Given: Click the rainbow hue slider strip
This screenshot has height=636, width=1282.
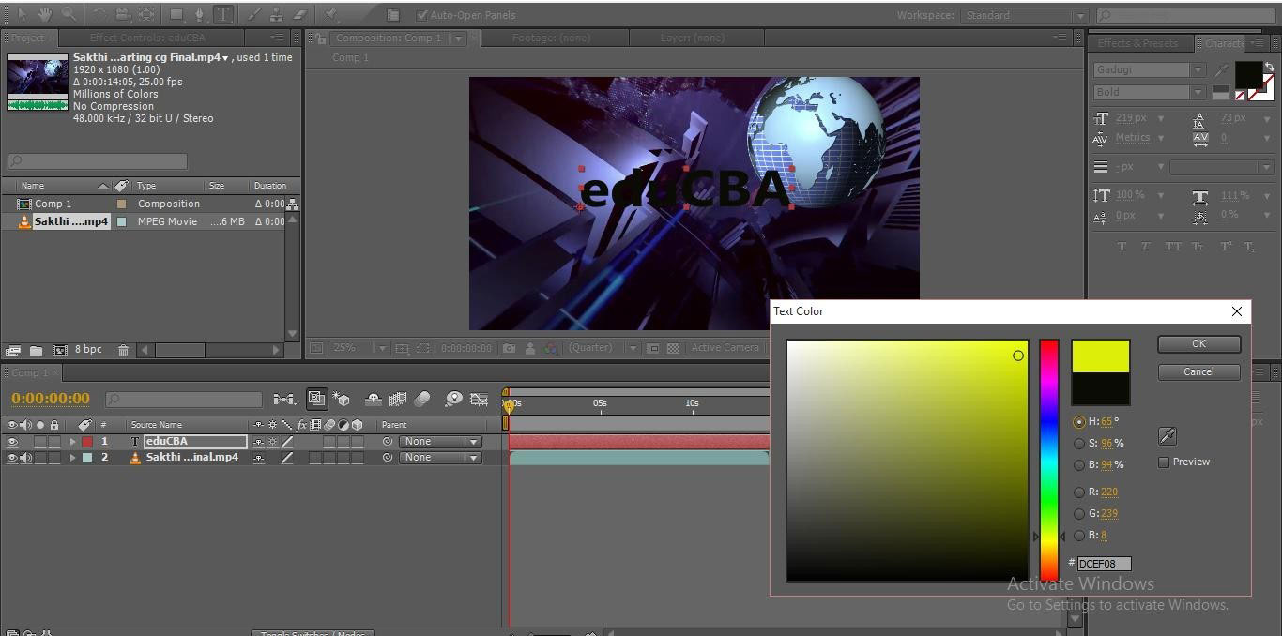Looking at the screenshot, I should pos(1048,460).
